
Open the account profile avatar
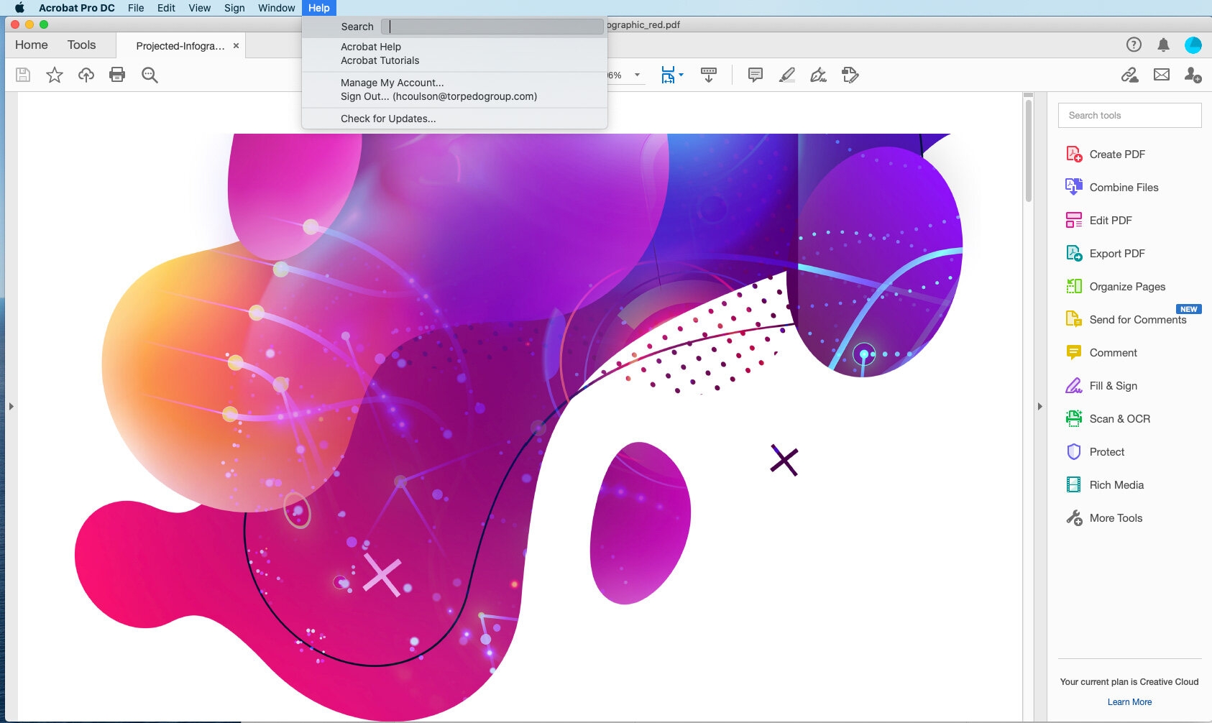(x=1193, y=45)
